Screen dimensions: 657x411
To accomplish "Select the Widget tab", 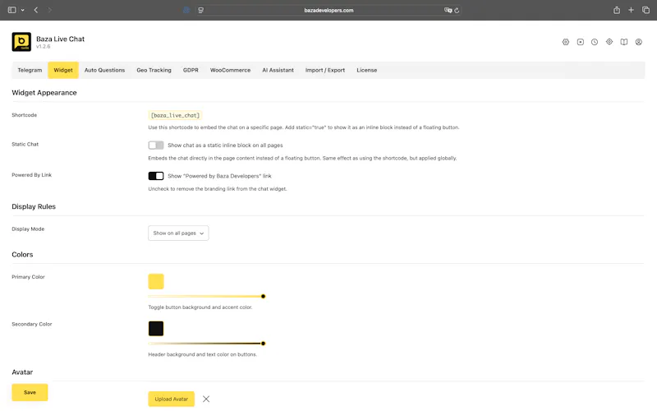I will [x=63, y=70].
